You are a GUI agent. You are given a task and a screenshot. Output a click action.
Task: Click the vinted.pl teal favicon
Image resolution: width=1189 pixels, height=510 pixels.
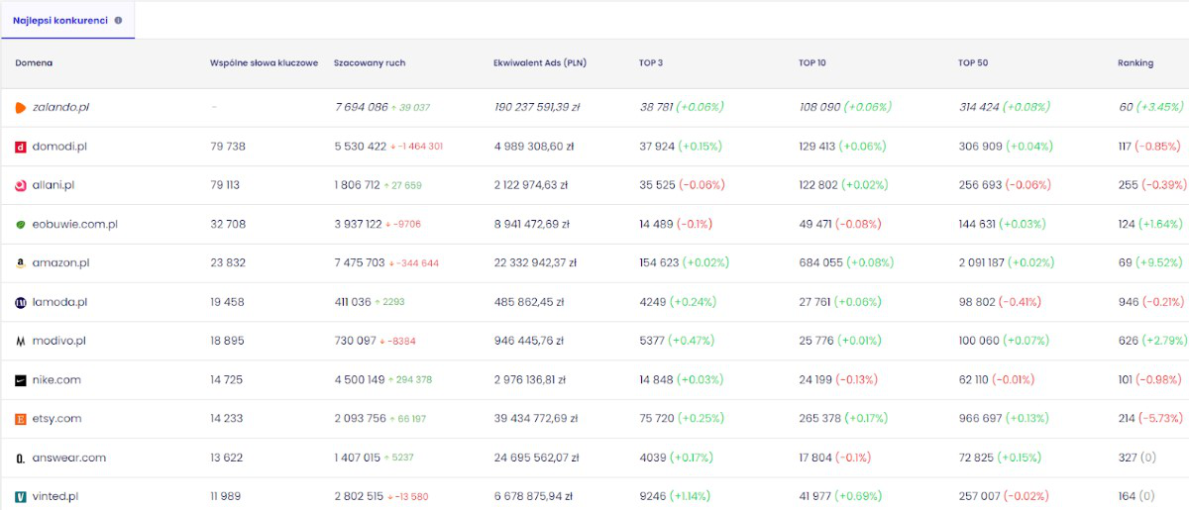21,497
